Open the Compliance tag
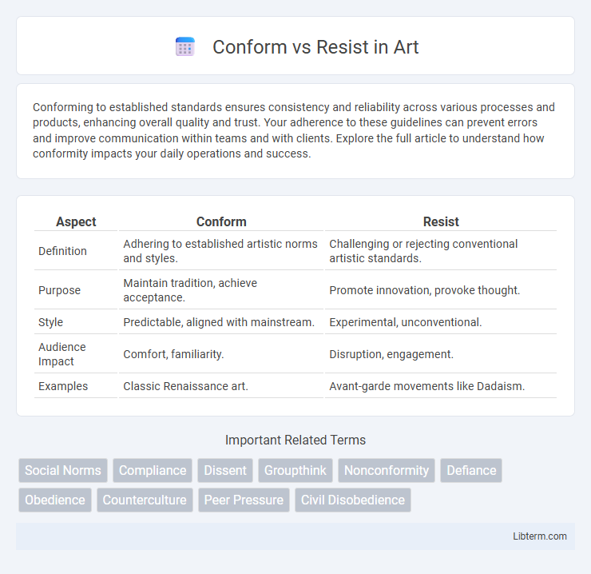 [153, 470]
